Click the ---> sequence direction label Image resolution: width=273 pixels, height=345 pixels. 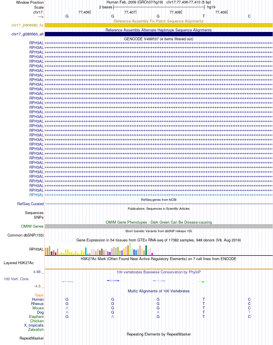click(41, 17)
